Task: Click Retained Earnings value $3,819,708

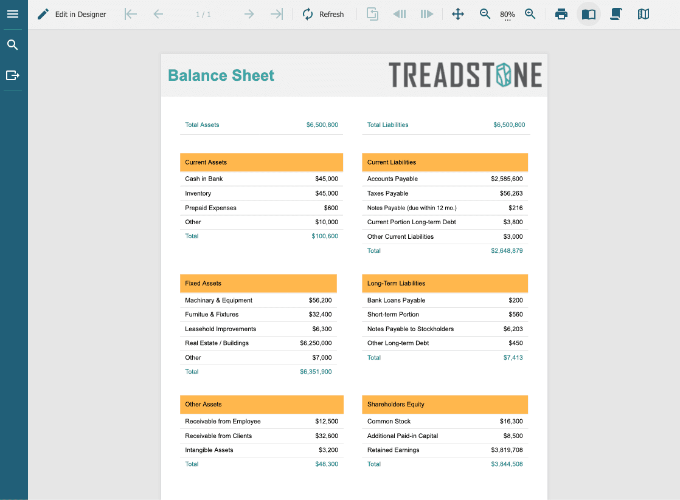Action: click(507, 450)
